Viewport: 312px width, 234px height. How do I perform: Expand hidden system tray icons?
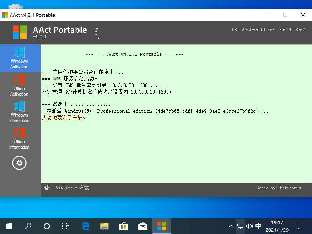pos(231,226)
